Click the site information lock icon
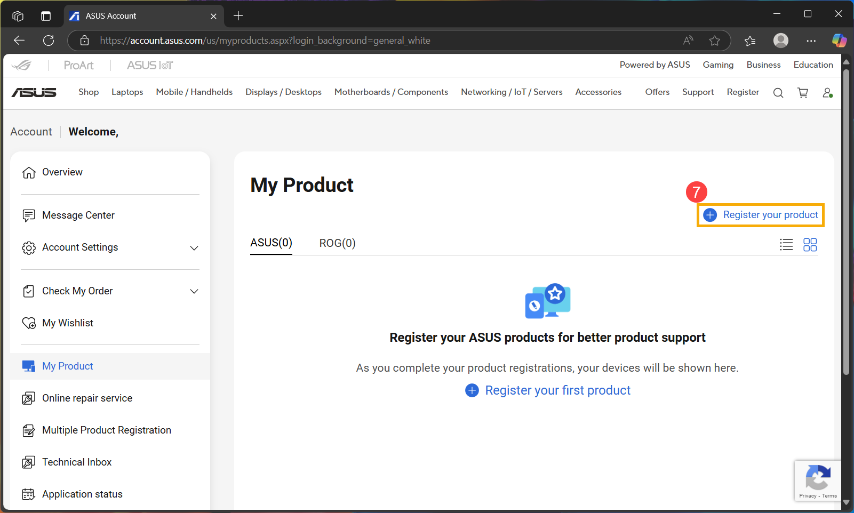The height and width of the screenshot is (513, 854). click(x=84, y=41)
